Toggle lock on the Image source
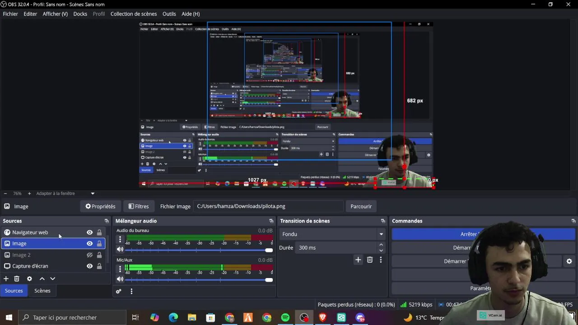The height and width of the screenshot is (325, 578). [x=99, y=244]
